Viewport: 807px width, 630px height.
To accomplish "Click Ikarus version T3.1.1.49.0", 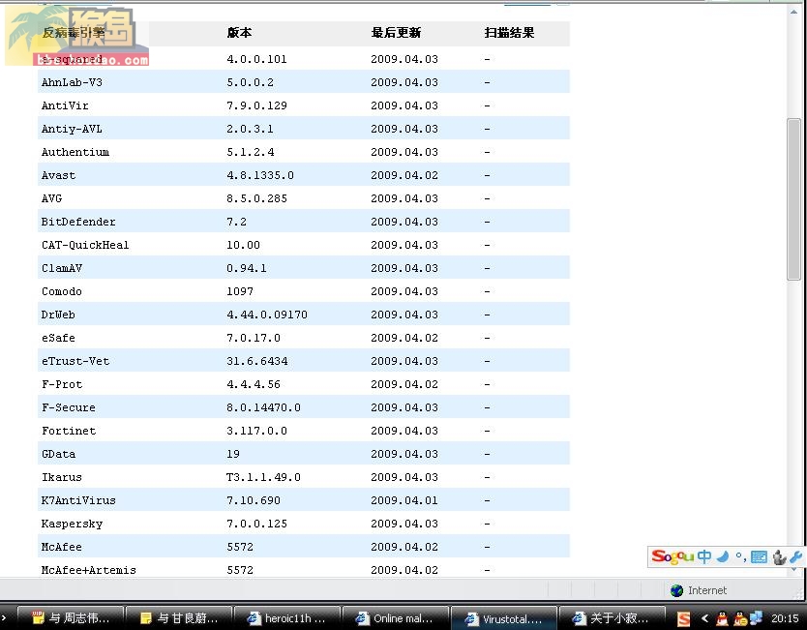I will (x=263, y=477).
